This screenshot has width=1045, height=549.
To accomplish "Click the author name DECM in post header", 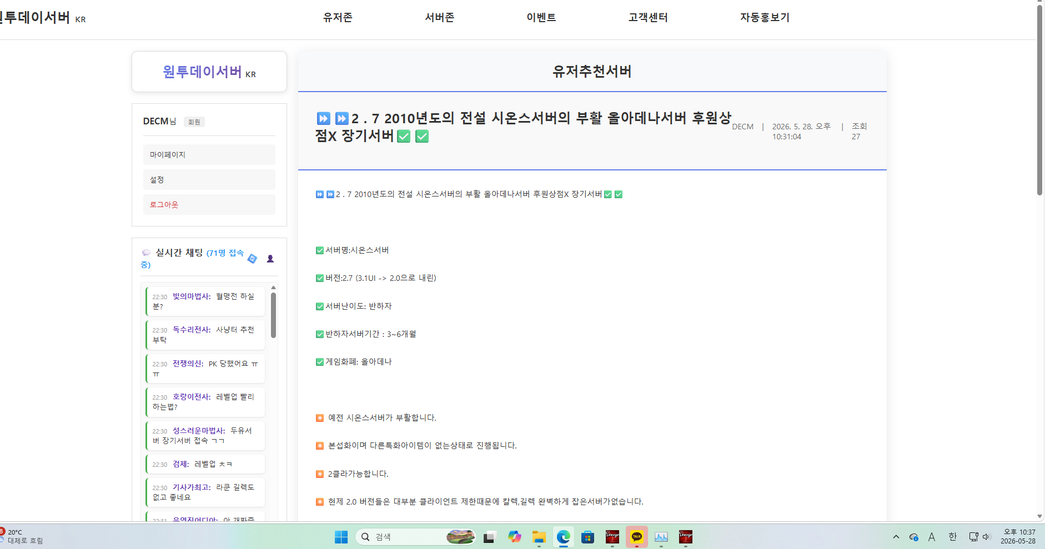I will coord(743,127).
